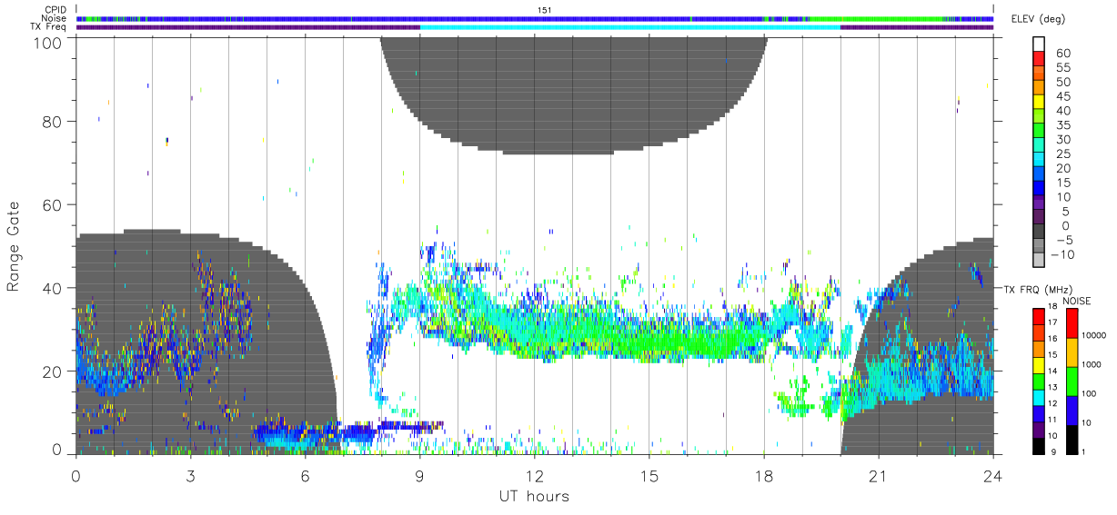Click the '12' tick label on the UT hours axis

534,476
